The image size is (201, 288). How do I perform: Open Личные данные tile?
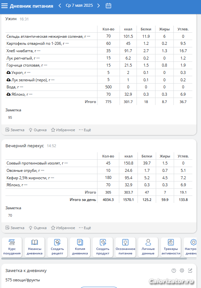click(148, 247)
